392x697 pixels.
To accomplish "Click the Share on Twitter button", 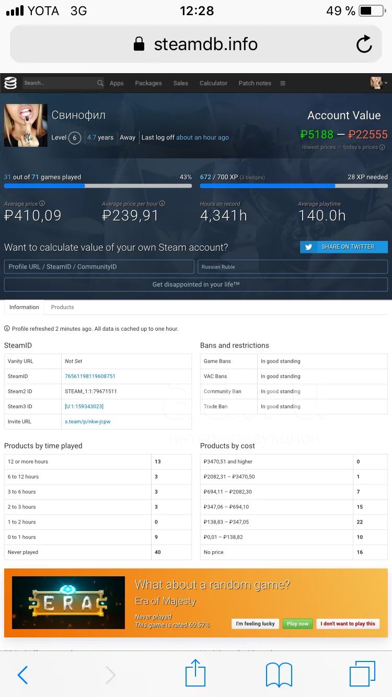I will click(344, 247).
